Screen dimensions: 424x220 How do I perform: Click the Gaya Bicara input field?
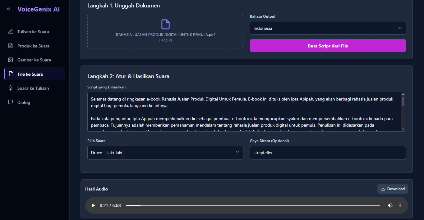click(x=328, y=153)
